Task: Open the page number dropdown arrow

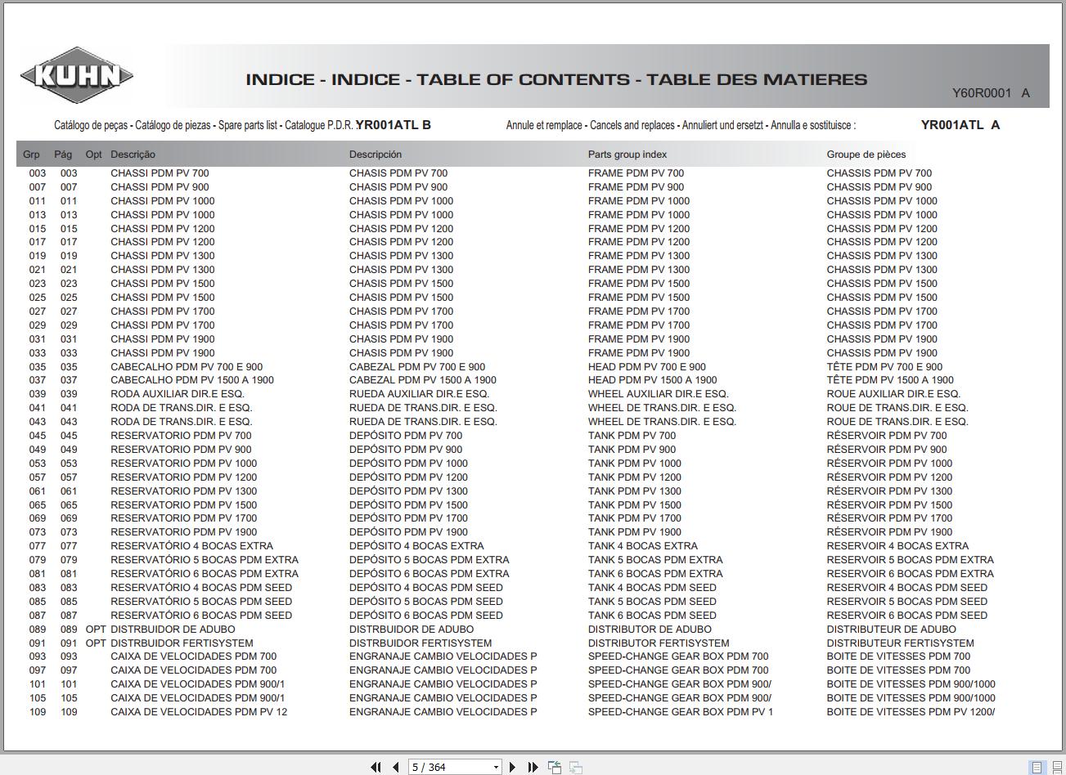Action: pos(496,767)
